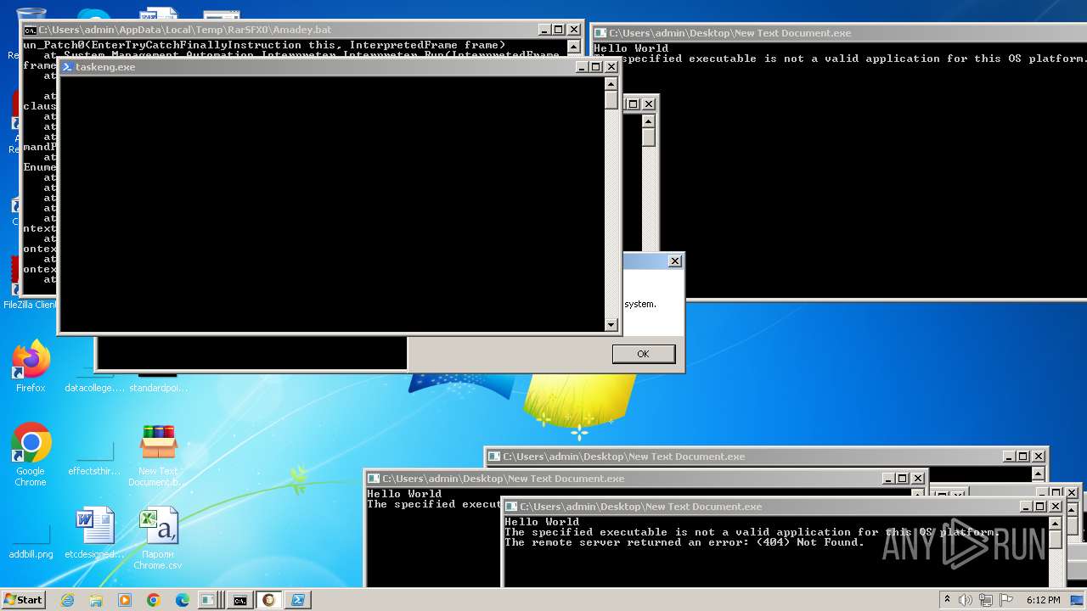
Task: Select the round brown-icon app on taskbar
Action: pos(269,600)
